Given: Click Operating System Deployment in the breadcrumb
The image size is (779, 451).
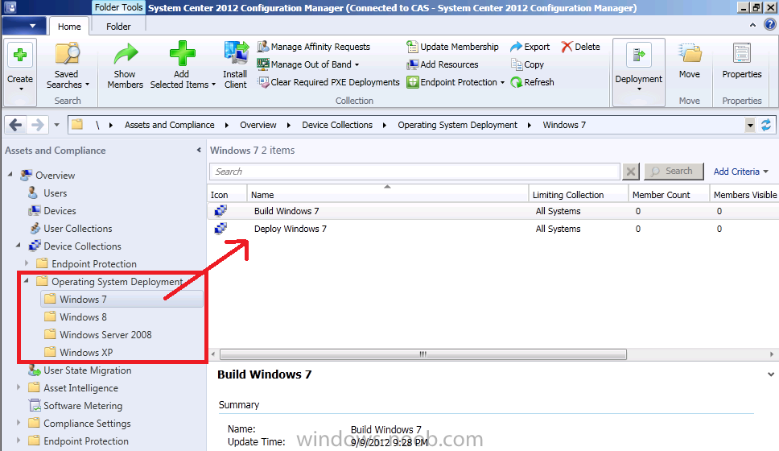Looking at the screenshot, I should pyautogui.click(x=457, y=125).
